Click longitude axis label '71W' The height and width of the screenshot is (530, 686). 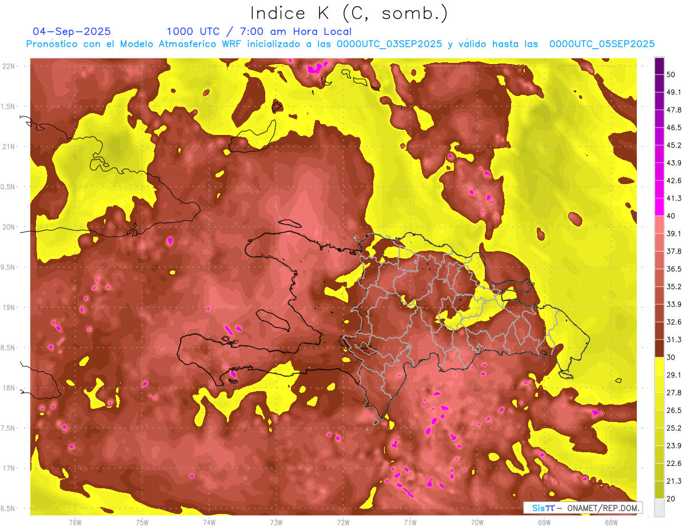pyautogui.click(x=410, y=523)
